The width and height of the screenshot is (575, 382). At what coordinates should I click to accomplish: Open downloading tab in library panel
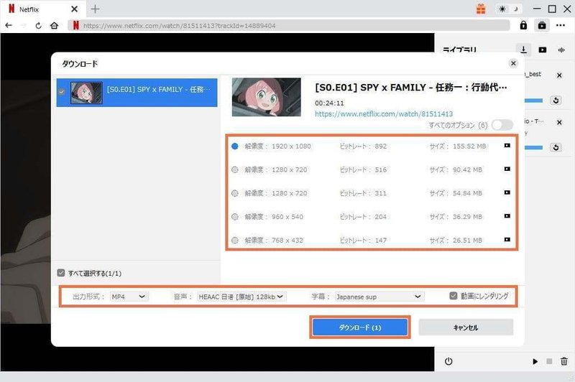524,50
